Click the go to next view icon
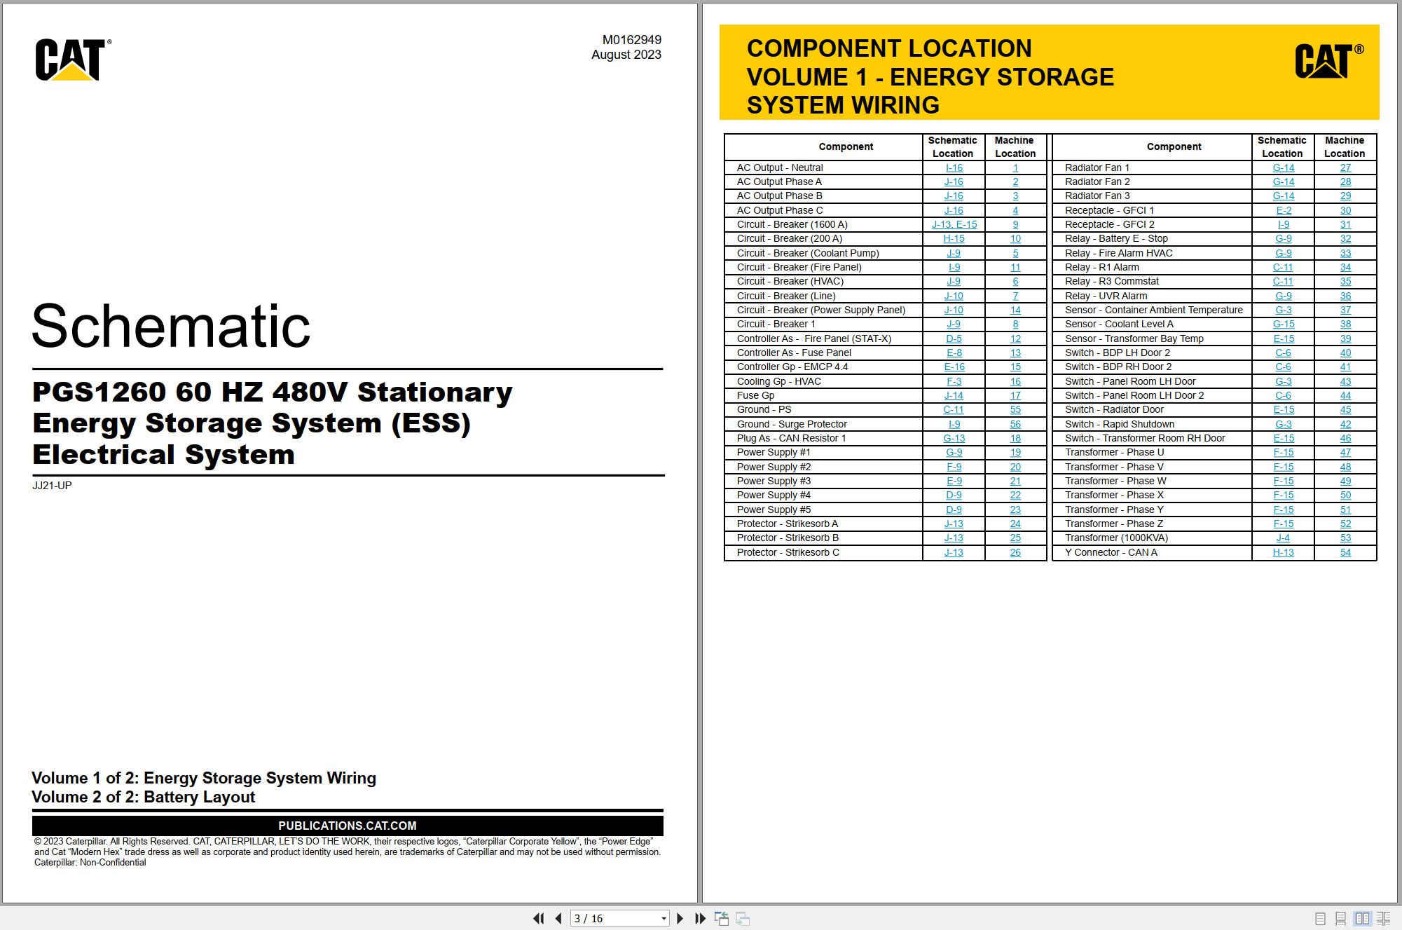The width and height of the screenshot is (1402, 930). pyautogui.click(x=743, y=918)
